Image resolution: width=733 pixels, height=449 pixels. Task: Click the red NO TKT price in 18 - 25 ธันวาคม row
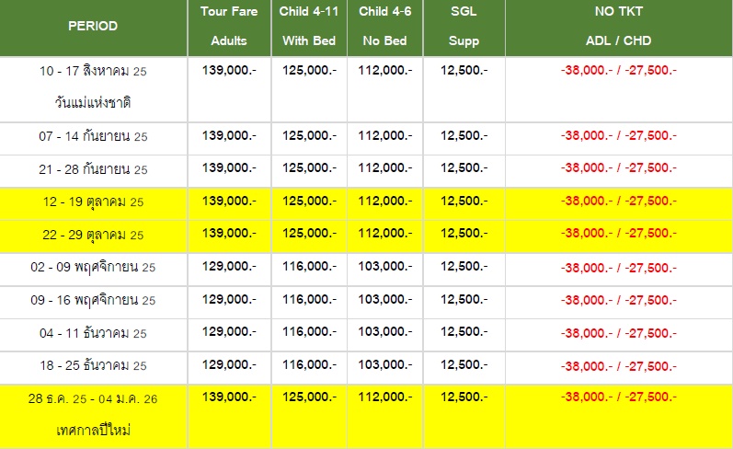coord(618,366)
